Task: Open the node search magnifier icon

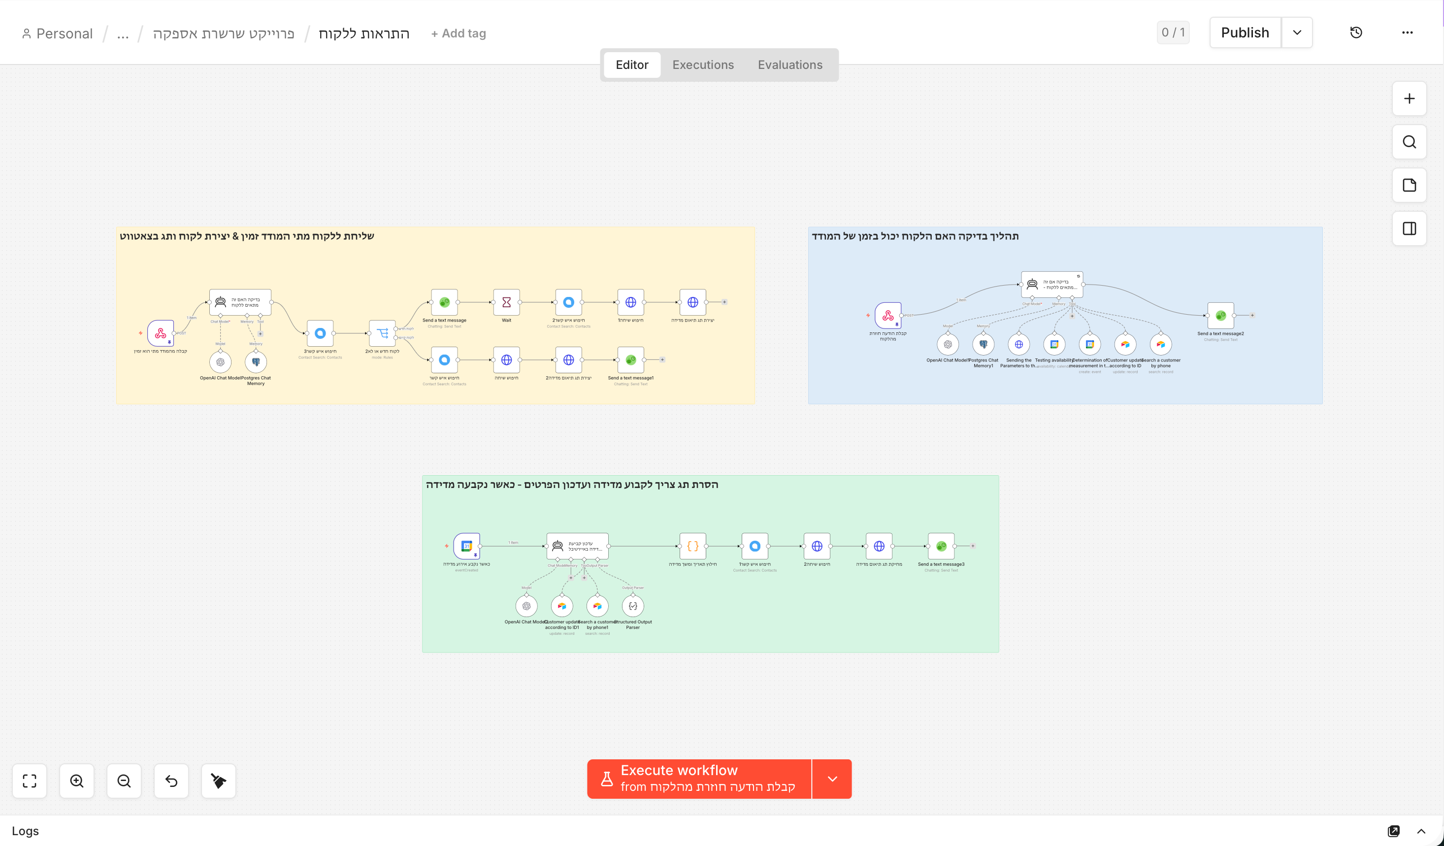Action: pyautogui.click(x=1409, y=142)
